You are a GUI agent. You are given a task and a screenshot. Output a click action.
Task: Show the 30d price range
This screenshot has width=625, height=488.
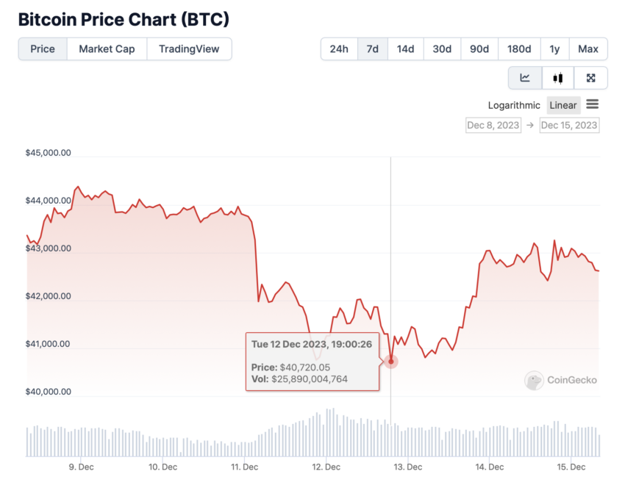point(442,49)
